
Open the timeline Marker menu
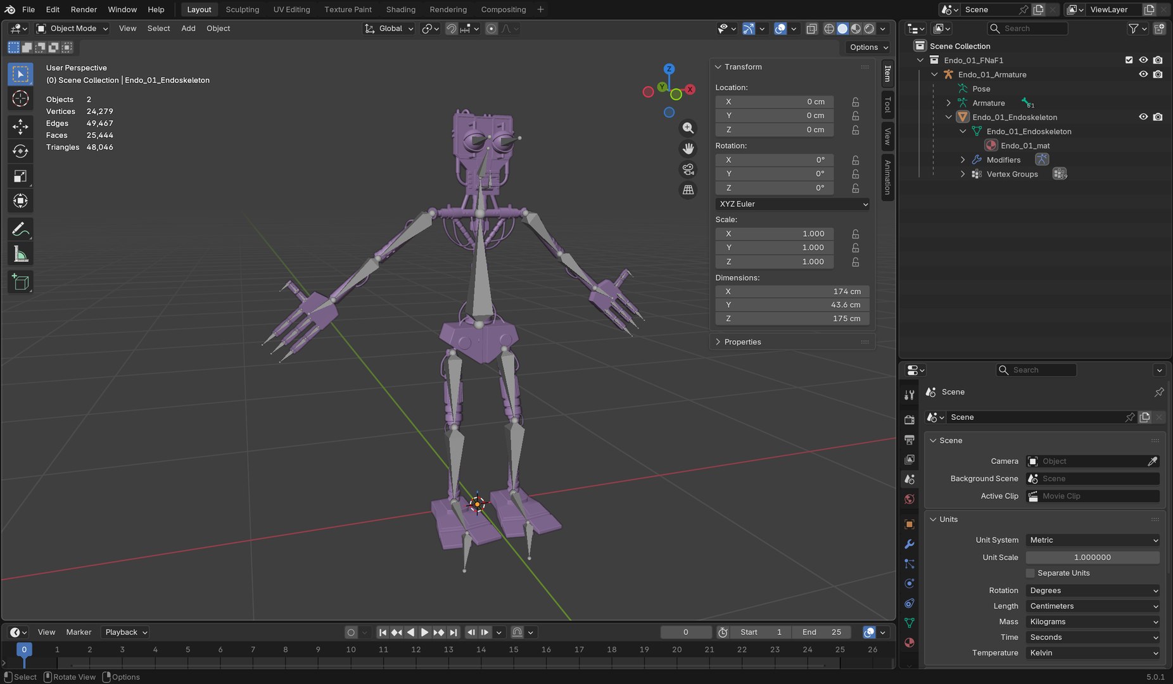tap(79, 632)
